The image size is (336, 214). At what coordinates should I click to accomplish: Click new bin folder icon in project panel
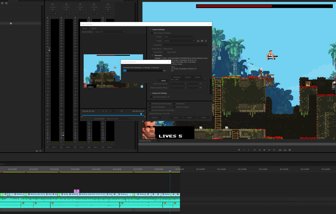[x=37, y=151]
